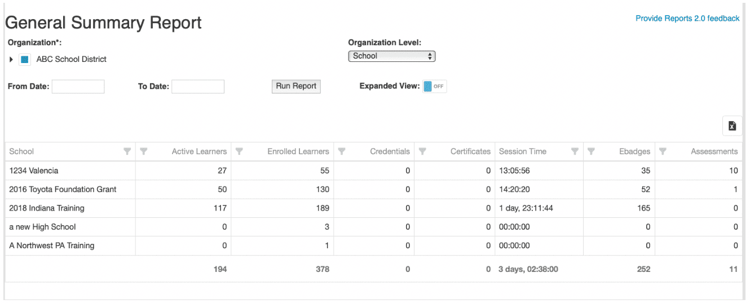The image size is (750, 304).
Task: Open the Provide Reports 2.0 feedback link
Action: click(687, 19)
